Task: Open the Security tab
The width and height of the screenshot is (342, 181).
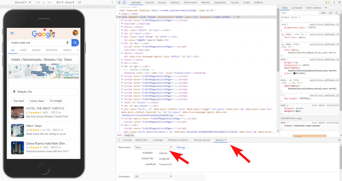Action: pyautogui.click(x=235, y=2)
